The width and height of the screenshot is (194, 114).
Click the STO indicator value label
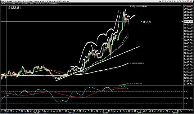pos(188,98)
